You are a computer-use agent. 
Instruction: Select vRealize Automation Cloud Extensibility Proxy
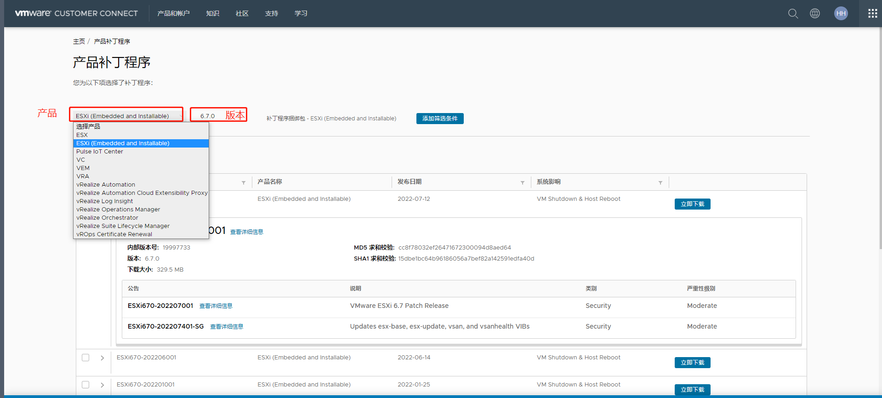coord(141,193)
